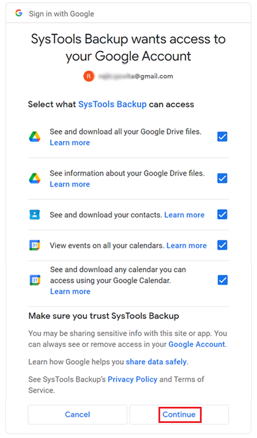The height and width of the screenshot is (438, 257).
Task: Uncheck See and download any calendar checkbox
Action: click(222, 280)
